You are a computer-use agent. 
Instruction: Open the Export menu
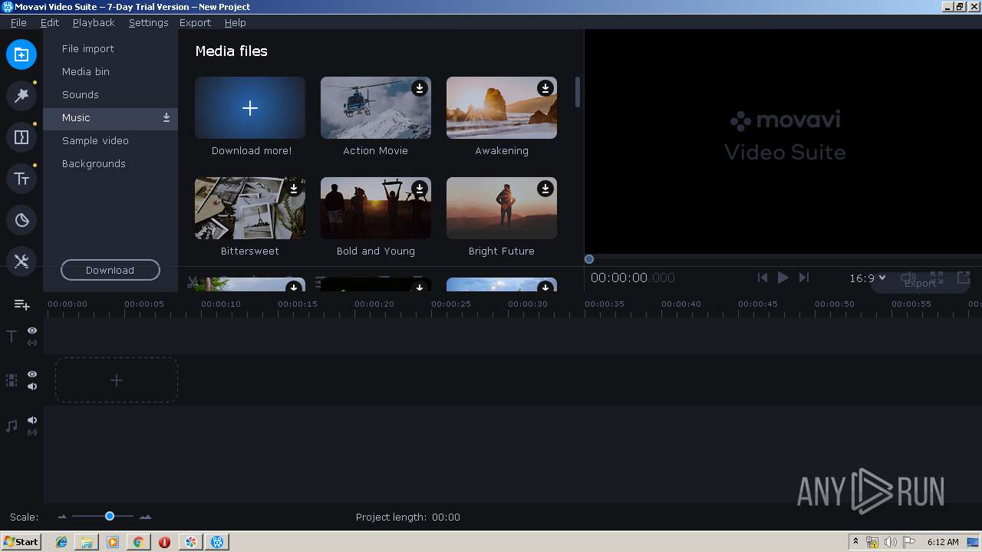point(195,22)
